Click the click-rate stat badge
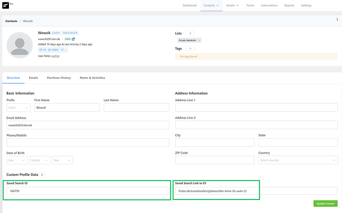 click(63, 50)
